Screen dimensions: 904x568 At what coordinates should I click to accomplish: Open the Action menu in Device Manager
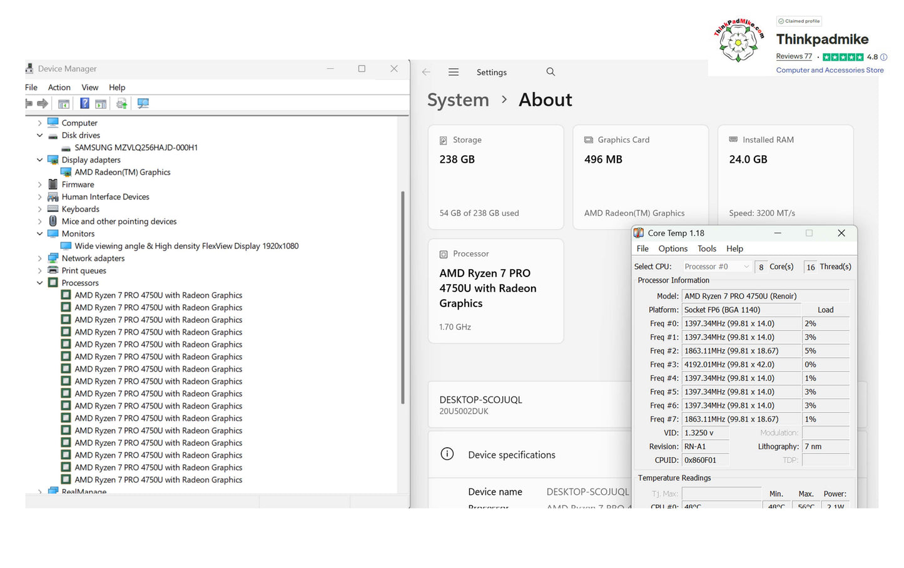(59, 88)
